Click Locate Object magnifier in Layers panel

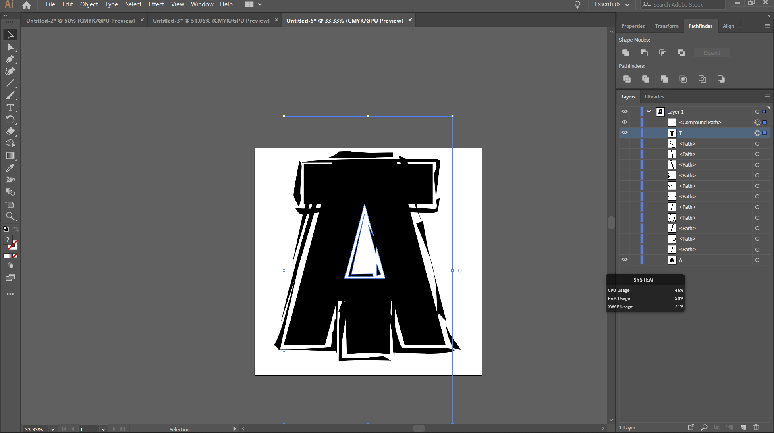pos(704,427)
